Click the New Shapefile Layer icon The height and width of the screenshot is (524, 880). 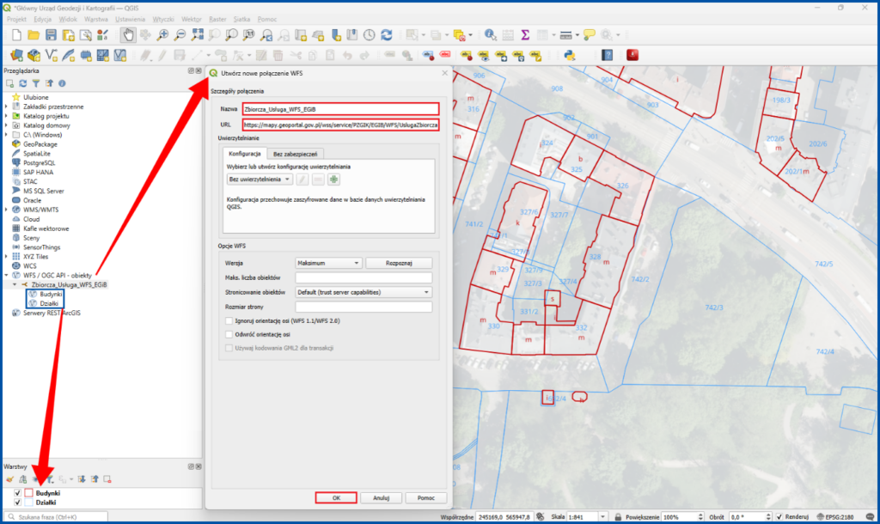[51, 55]
